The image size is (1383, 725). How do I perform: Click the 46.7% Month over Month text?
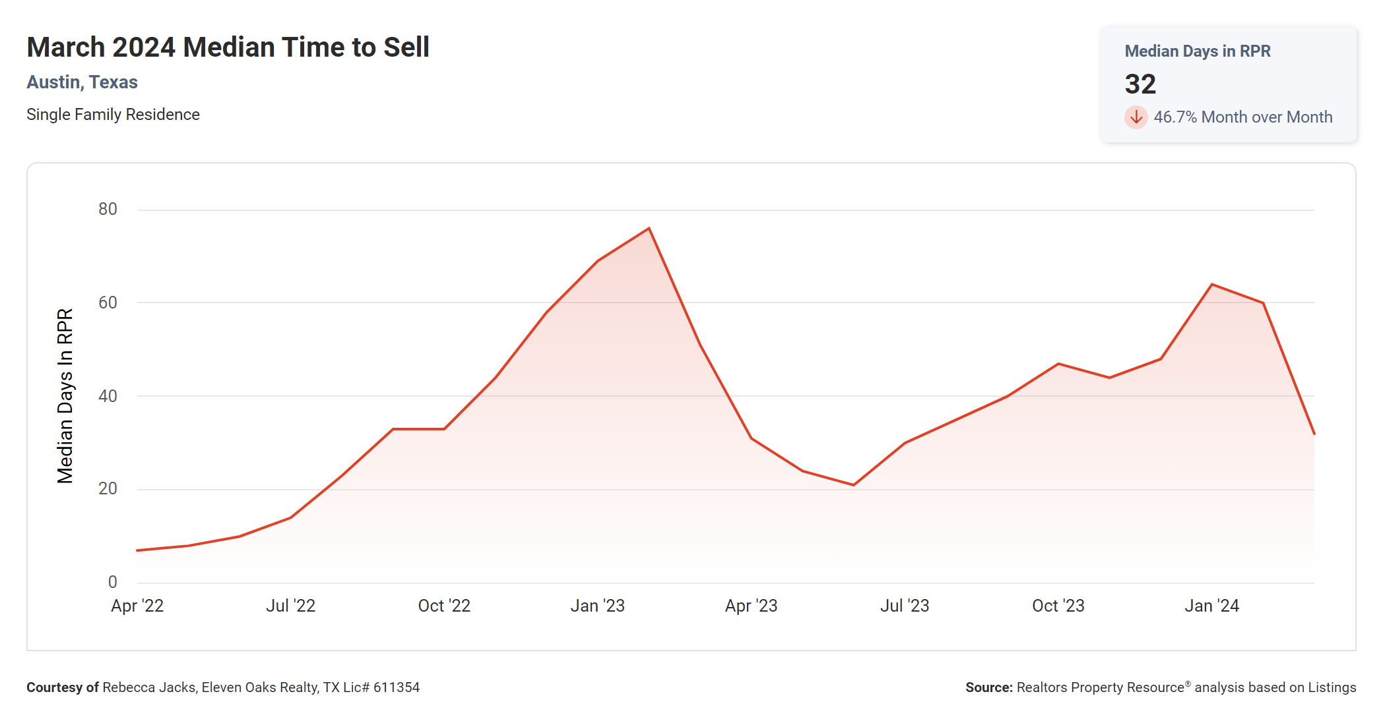(1242, 117)
